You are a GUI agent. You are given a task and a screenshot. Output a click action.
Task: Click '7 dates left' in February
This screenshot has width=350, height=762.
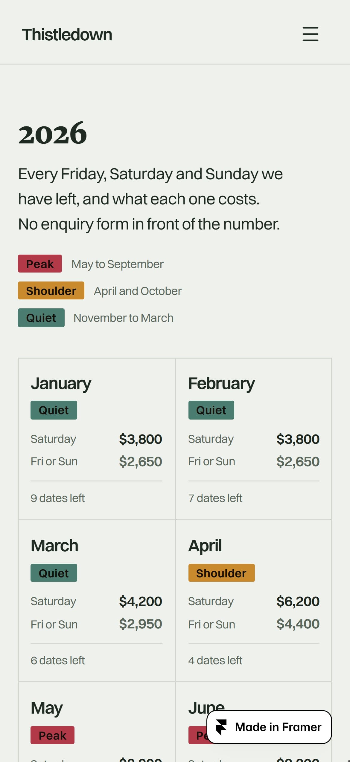(x=215, y=498)
